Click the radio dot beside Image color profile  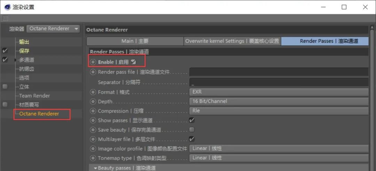click(x=93, y=148)
